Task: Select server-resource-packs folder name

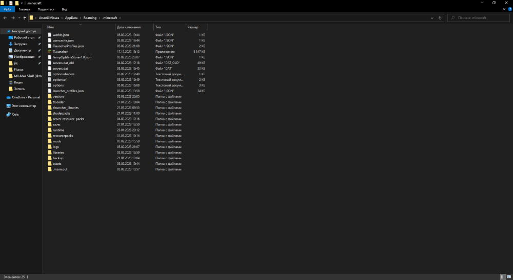Action: point(68,119)
